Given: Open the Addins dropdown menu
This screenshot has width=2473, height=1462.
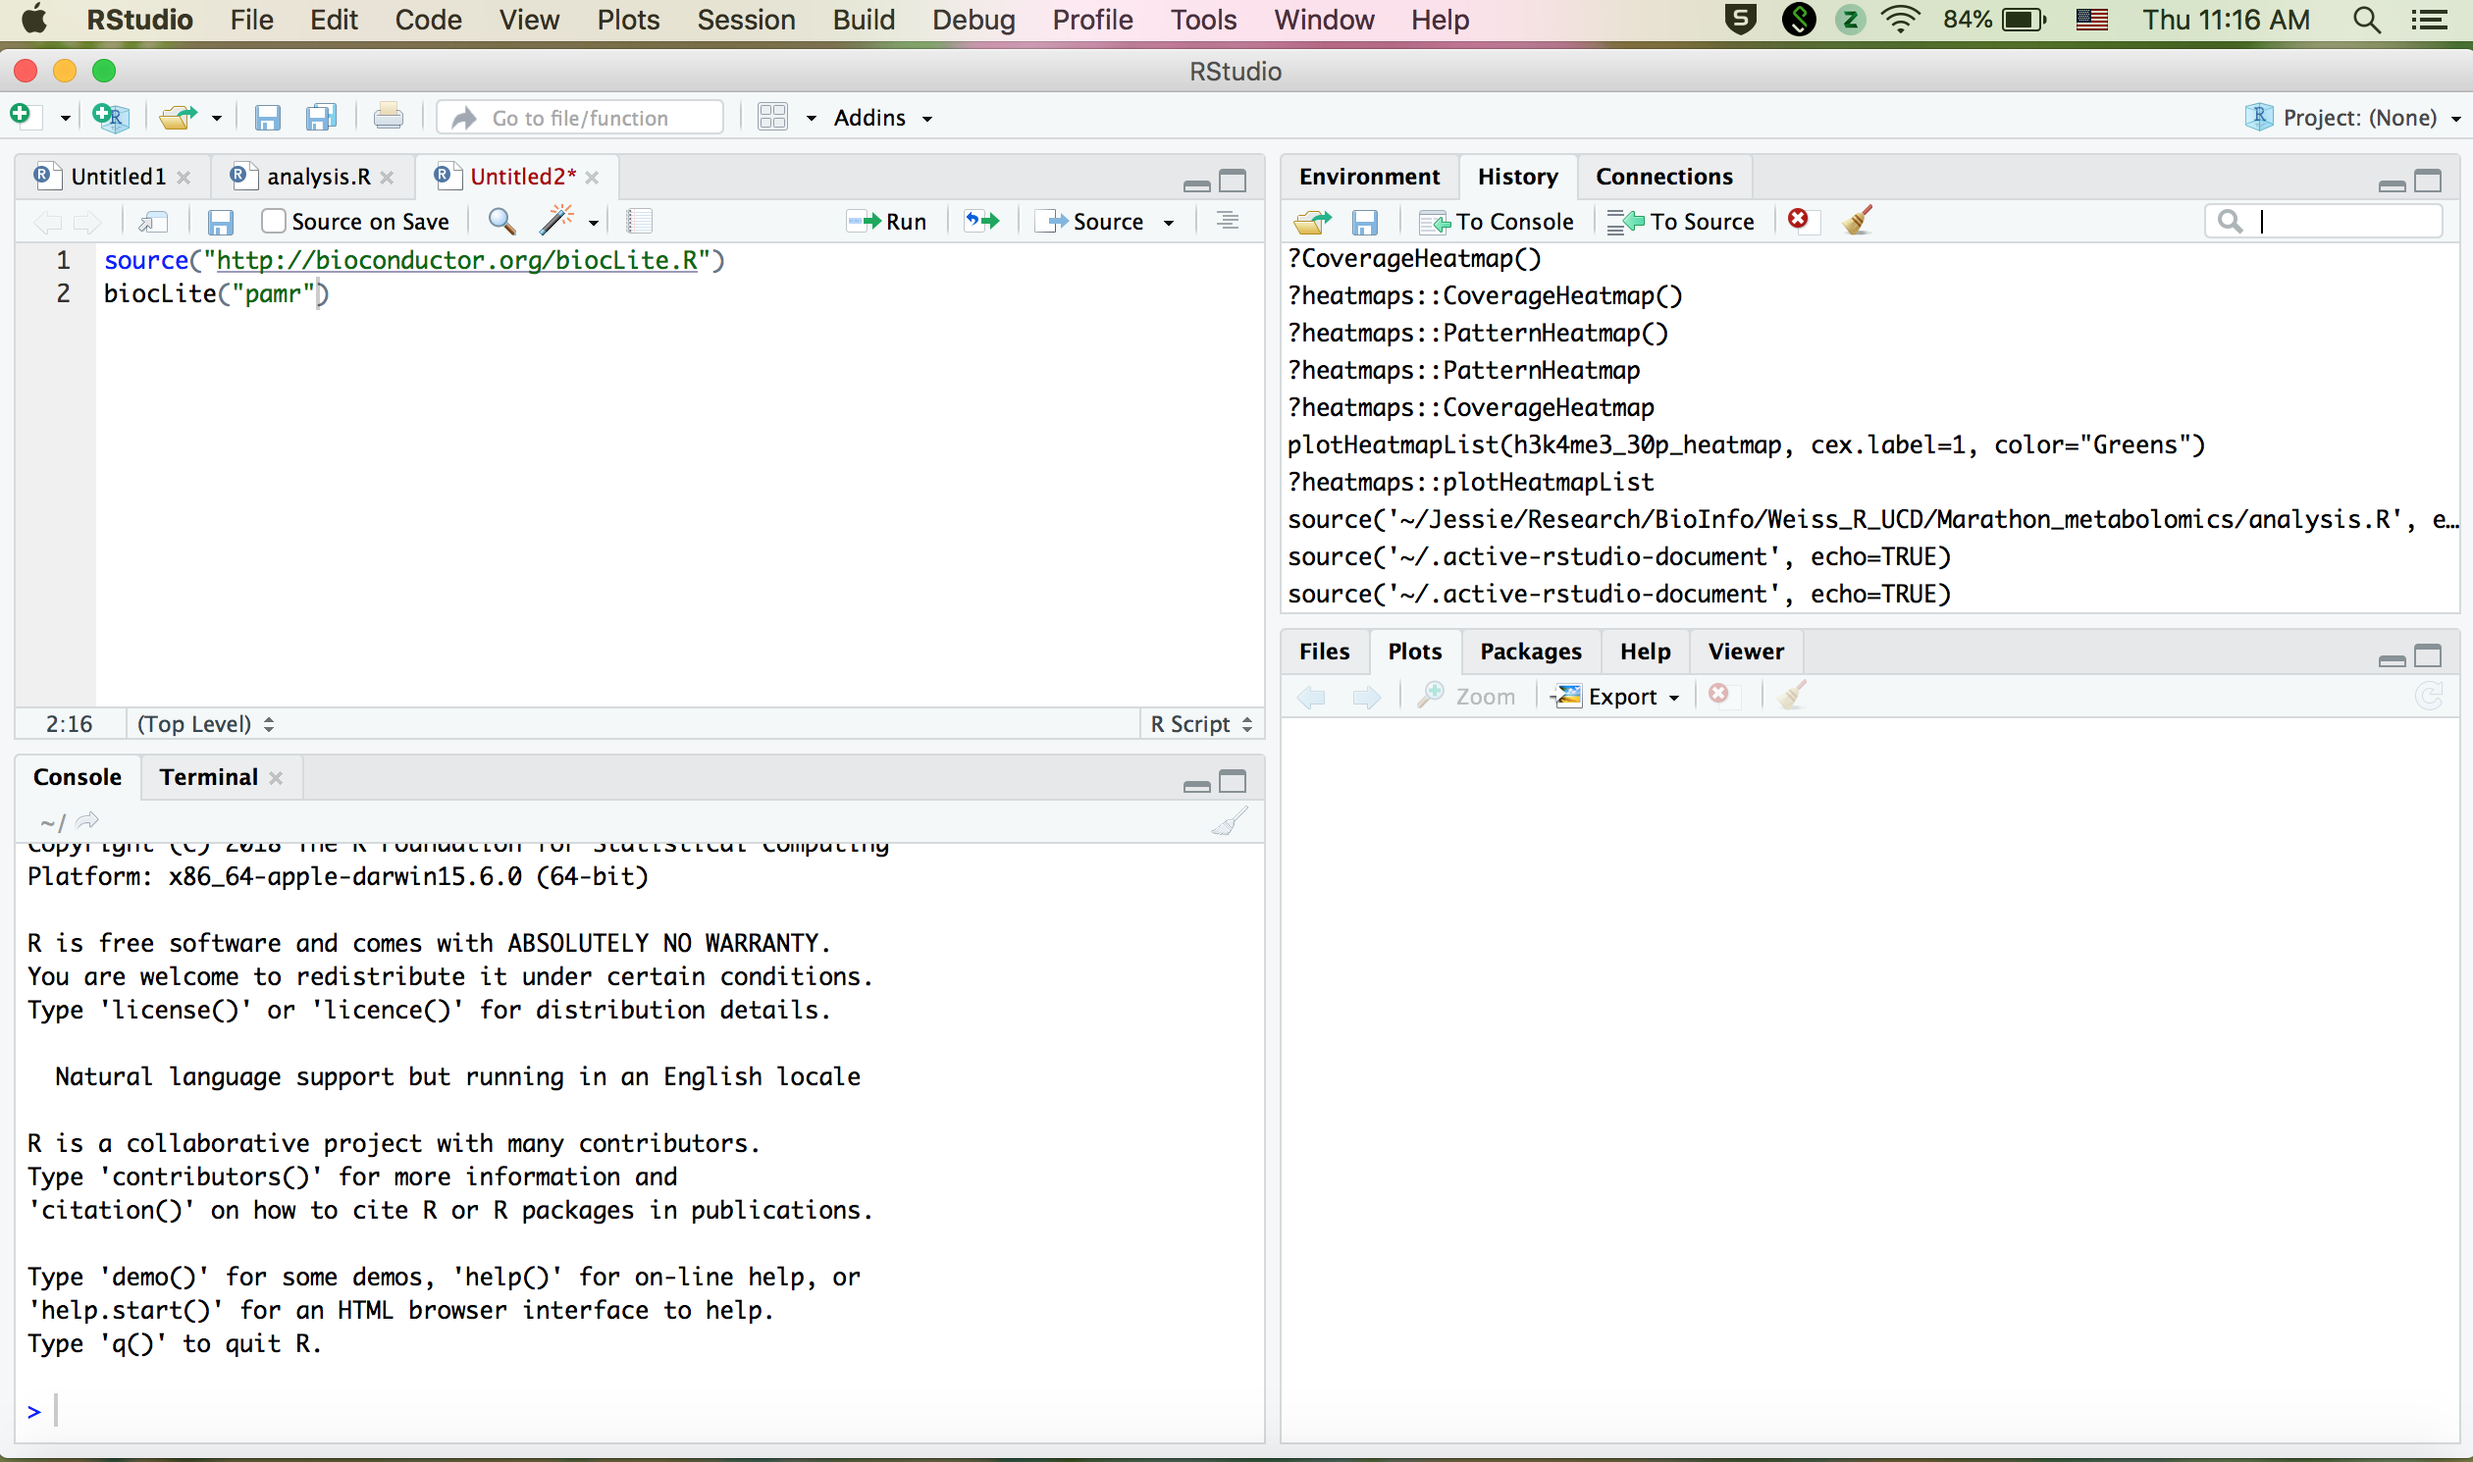Looking at the screenshot, I should click(883, 117).
